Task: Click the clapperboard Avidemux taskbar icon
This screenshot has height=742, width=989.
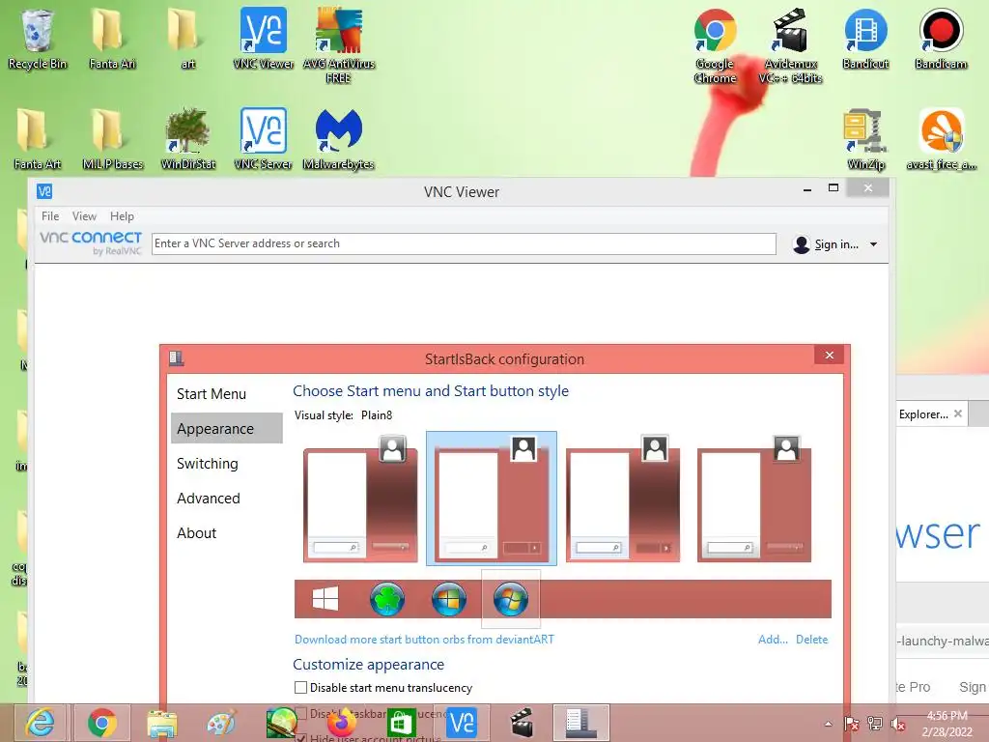Action: point(522,723)
